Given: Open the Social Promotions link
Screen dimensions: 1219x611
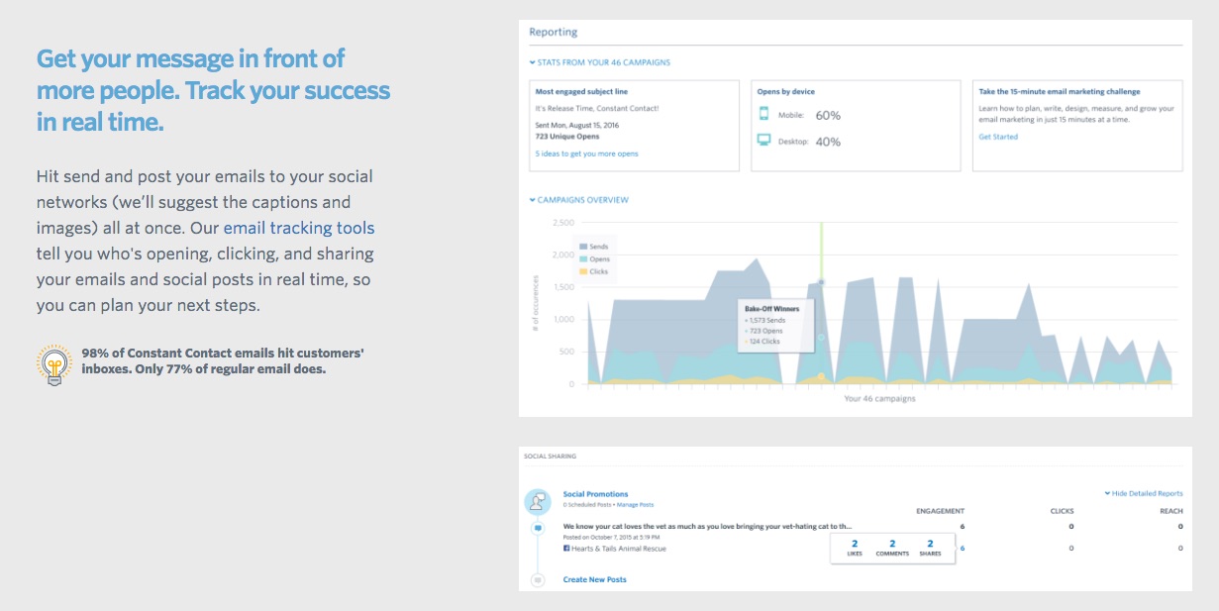Looking at the screenshot, I should [x=595, y=494].
